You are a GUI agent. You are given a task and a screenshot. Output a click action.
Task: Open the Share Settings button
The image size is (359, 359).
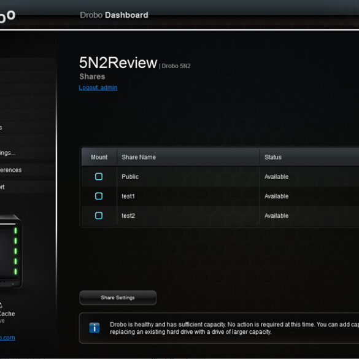118,298
